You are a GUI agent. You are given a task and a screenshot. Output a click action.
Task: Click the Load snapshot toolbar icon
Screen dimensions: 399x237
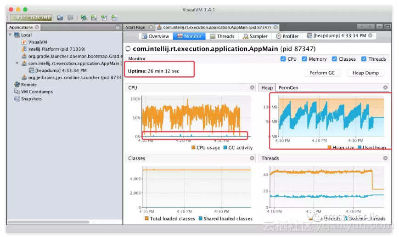coord(60,17)
